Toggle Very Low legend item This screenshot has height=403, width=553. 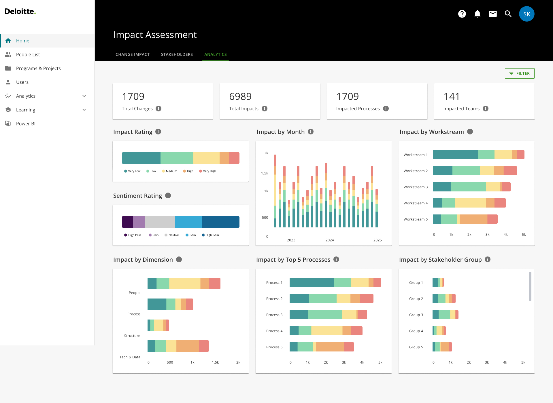click(132, 171)
